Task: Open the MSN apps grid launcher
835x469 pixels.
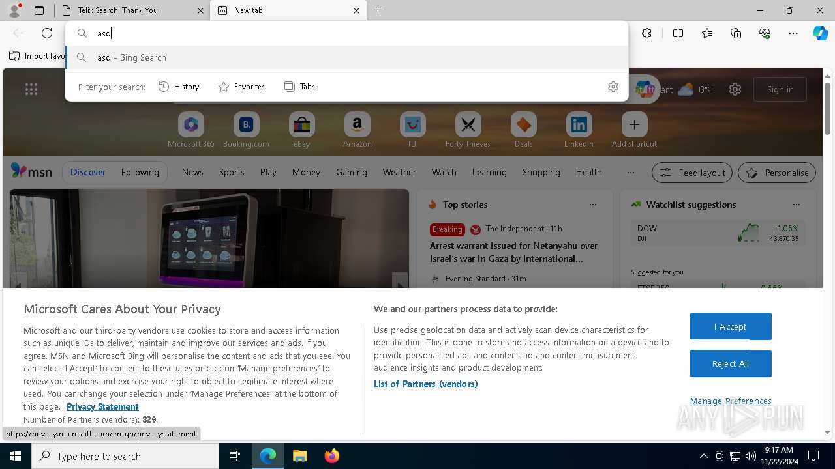Action: [31, 89]
